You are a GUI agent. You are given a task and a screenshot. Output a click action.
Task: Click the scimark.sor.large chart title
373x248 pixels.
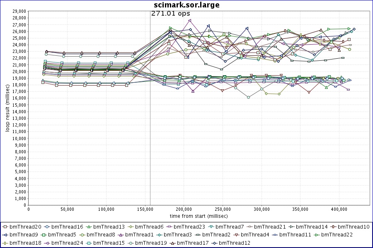tap(186, 5)
